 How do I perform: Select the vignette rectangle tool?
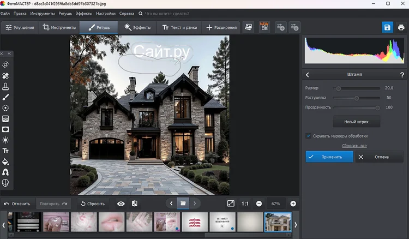5,129
